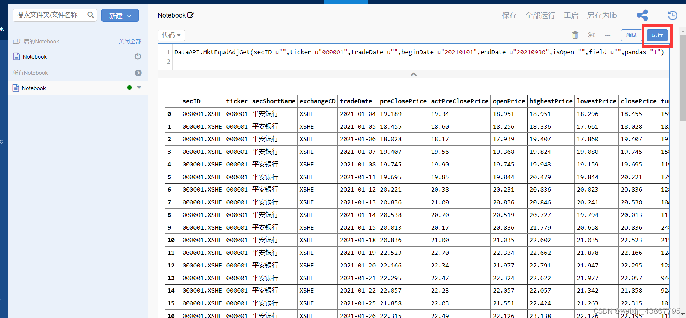Click the 关闭全部 link
The image size is (686, 318).
point(130,41)
